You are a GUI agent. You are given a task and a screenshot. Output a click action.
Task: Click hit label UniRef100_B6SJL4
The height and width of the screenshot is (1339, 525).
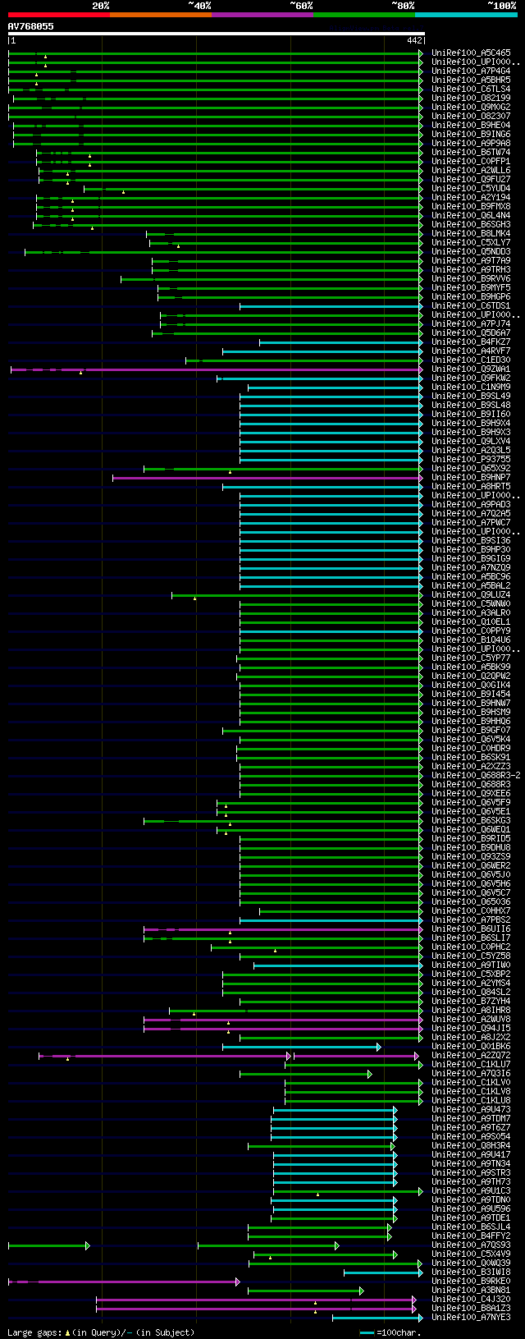point(471,1227)
